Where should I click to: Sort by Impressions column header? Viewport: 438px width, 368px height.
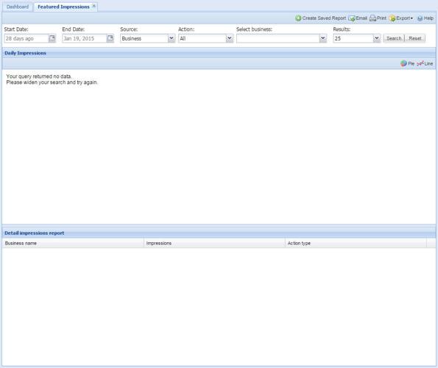(x=214, y=243)
